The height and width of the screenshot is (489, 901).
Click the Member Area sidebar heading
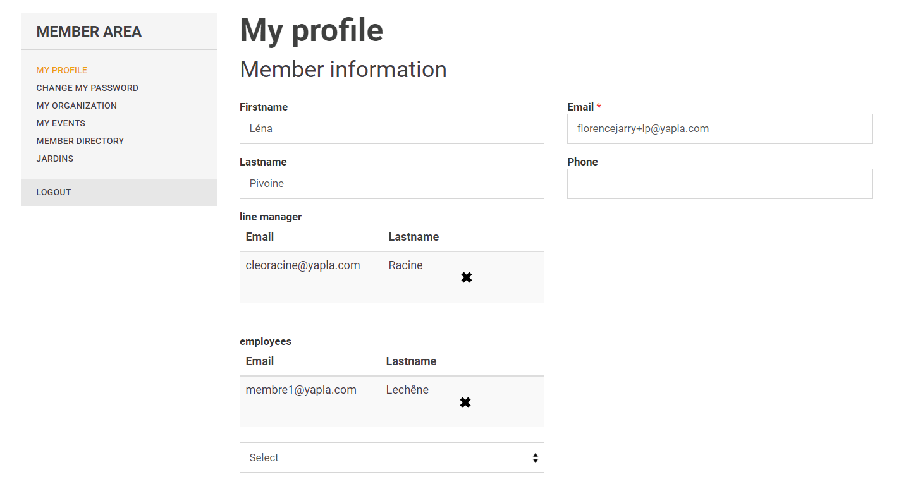[89, 32]
